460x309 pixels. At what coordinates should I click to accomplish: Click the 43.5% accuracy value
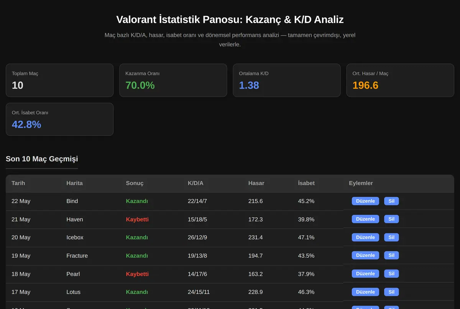pos(306,256)
